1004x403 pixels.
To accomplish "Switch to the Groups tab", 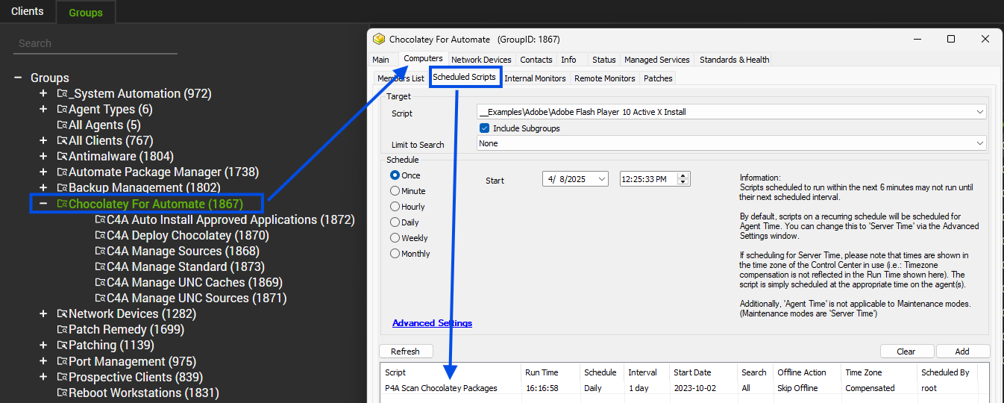I will (86, 12).
